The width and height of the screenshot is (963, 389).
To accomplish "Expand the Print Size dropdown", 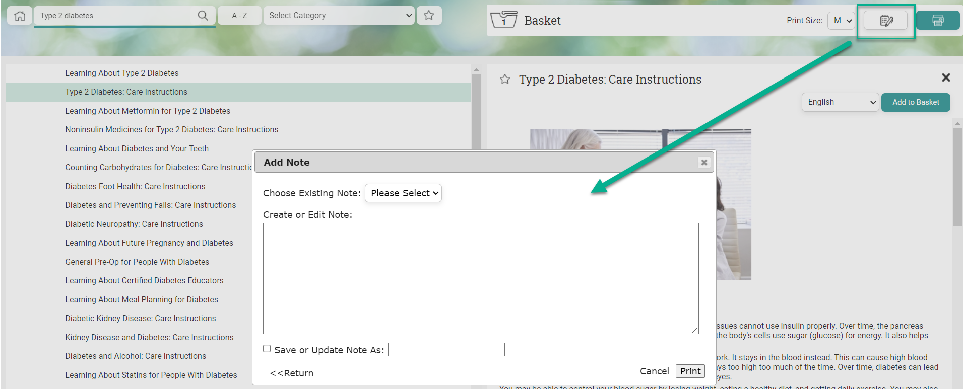I will click(x=842, y=21).
